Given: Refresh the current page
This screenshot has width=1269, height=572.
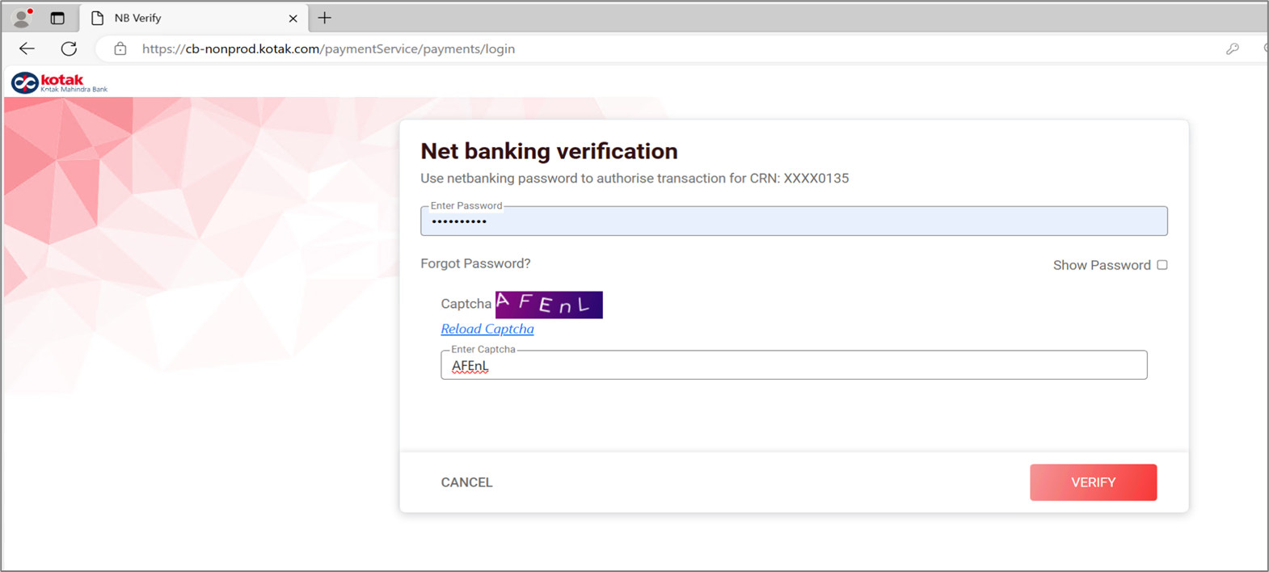Looking at the screenshot, I should click(69, 48).
